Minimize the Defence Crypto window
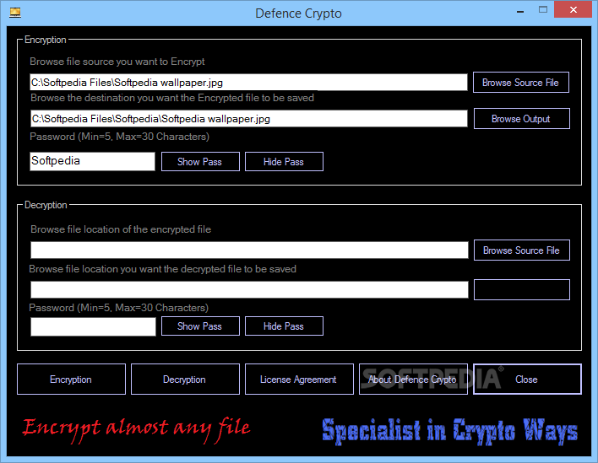598x463 pixels. (x=520, y=12)
